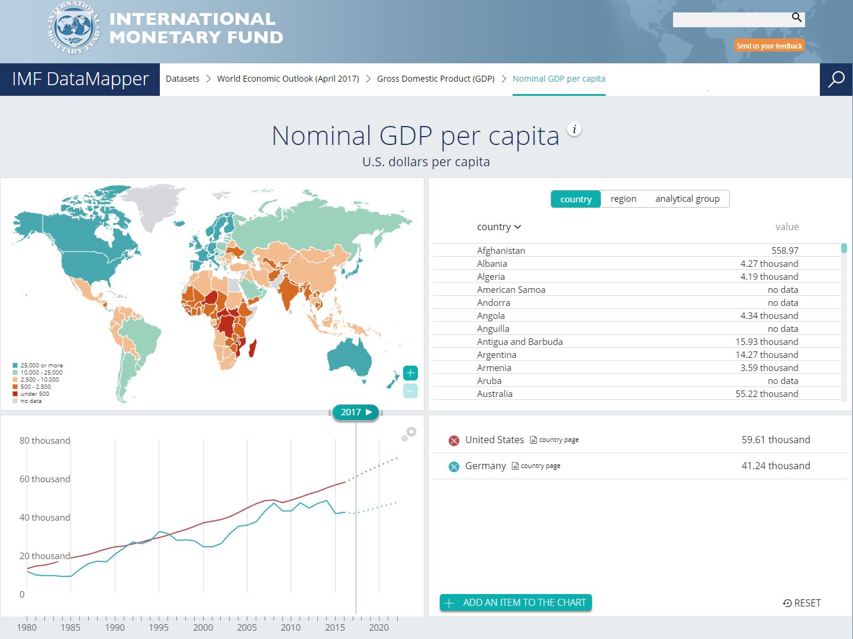Select Nominal GDP per capita breadcrumb
The height and width of the screenshot is (639, 853).
coord(559,79)
